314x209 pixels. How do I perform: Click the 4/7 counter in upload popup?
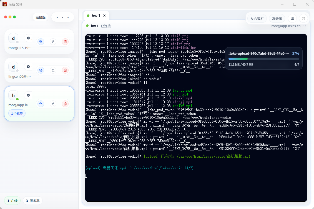pos(297,65)
